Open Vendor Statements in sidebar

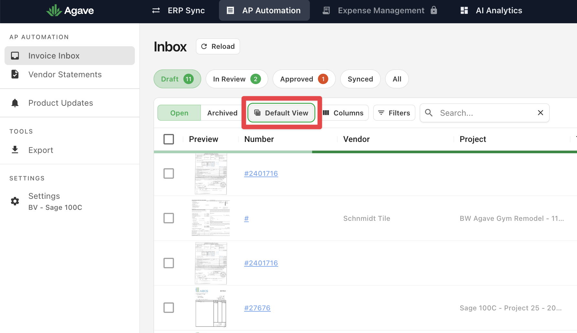tap(70, 74)
